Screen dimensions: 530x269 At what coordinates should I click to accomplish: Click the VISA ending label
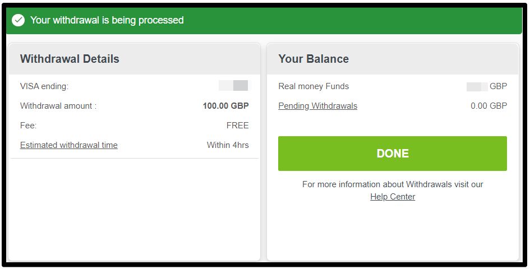[x=44, y=86]
